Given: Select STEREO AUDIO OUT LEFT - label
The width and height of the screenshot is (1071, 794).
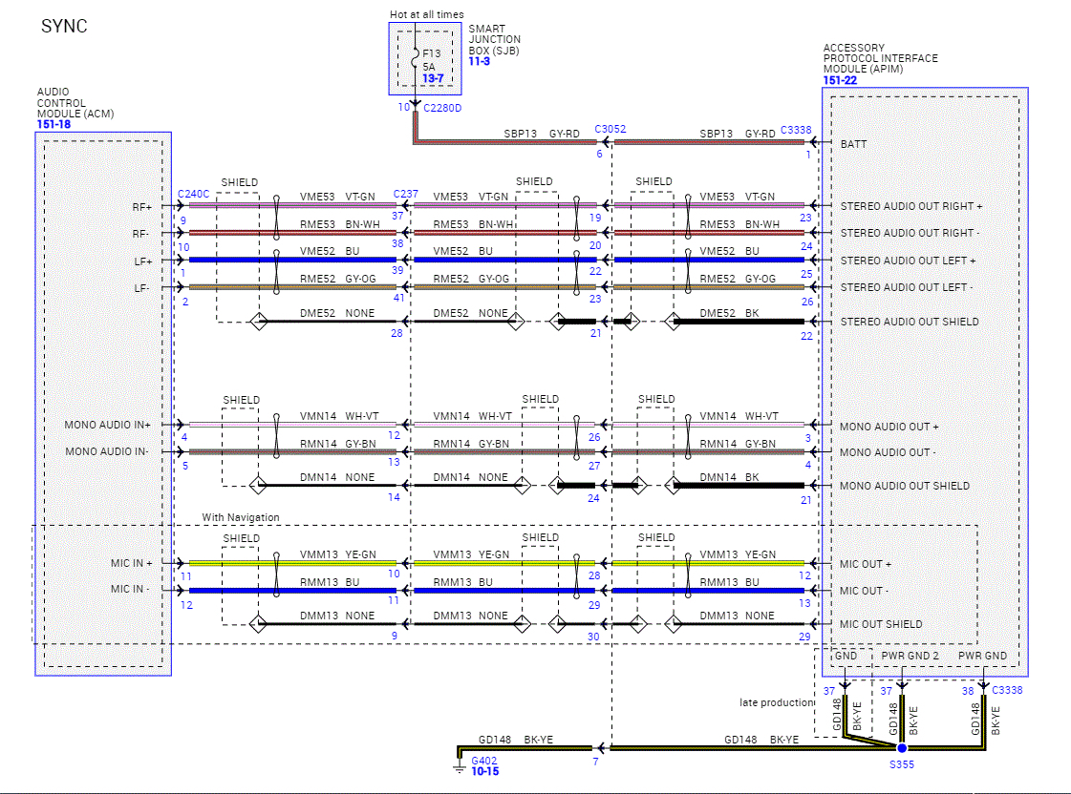Looking at the screenshot, I should (x=907, y=287).
